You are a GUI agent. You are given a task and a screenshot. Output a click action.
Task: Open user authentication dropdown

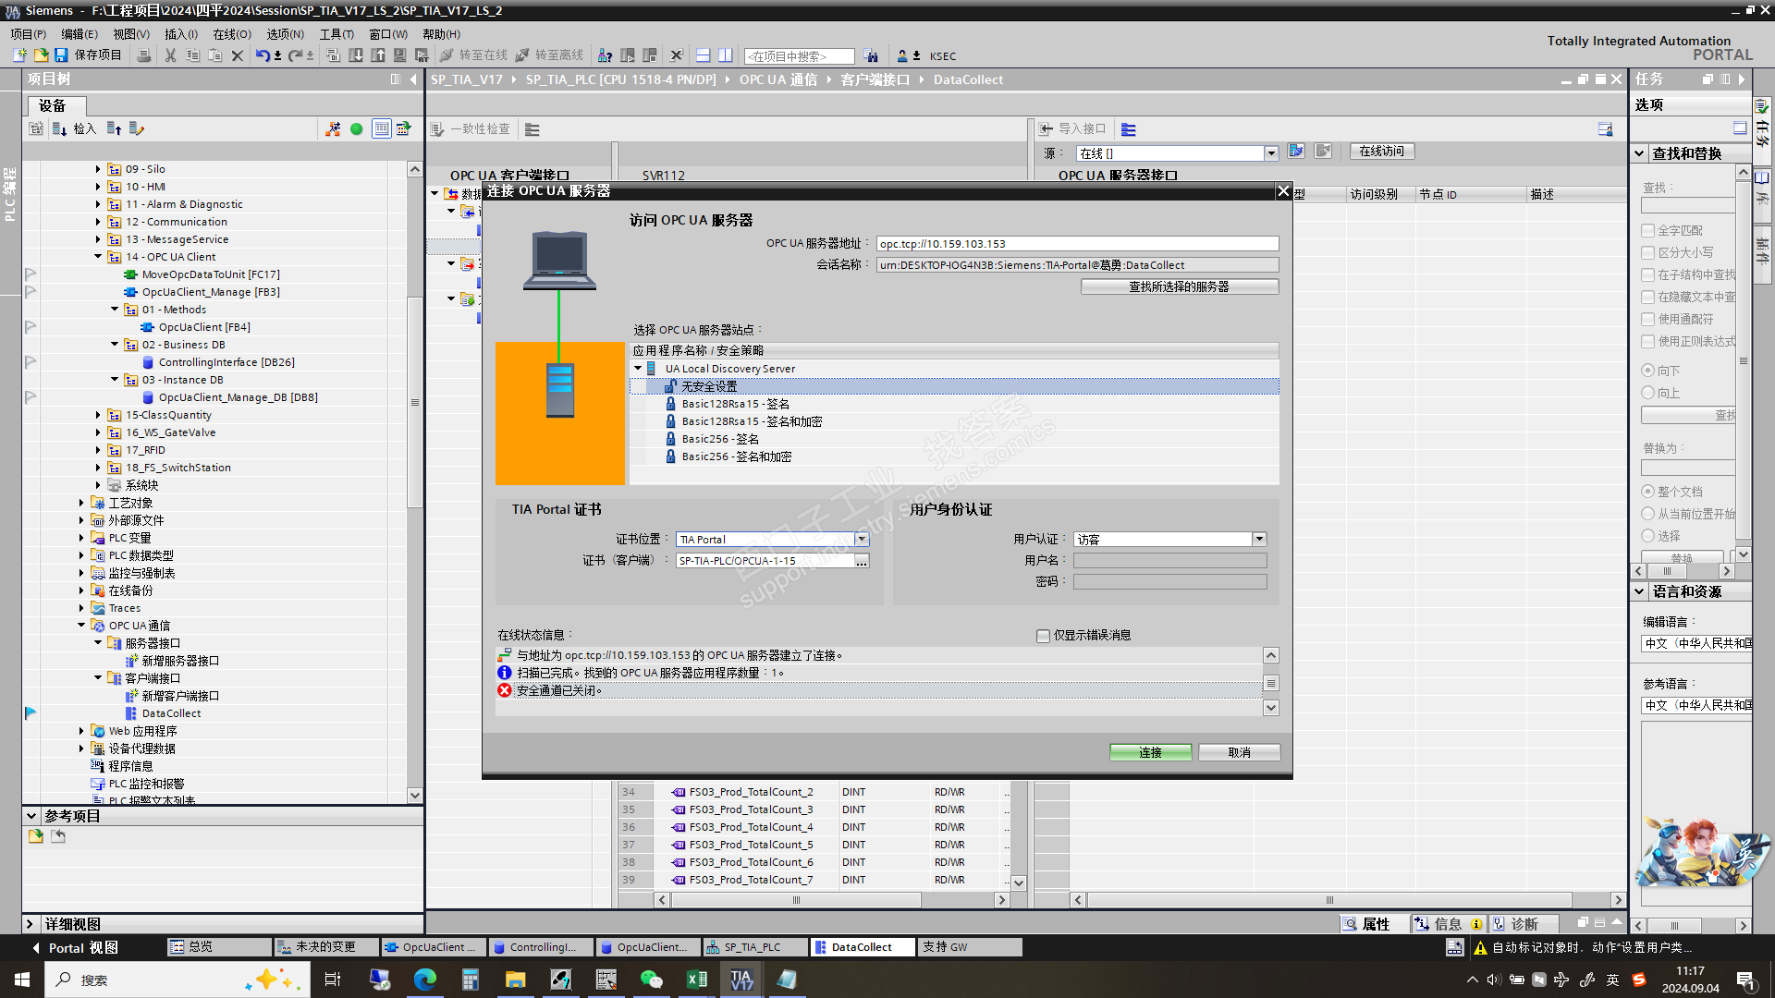[1259, 540]
